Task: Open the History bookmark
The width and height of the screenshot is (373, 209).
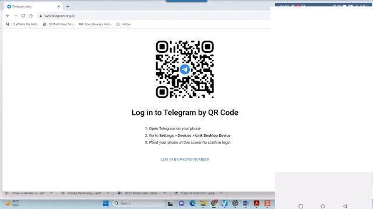Action: click(124, 24)
